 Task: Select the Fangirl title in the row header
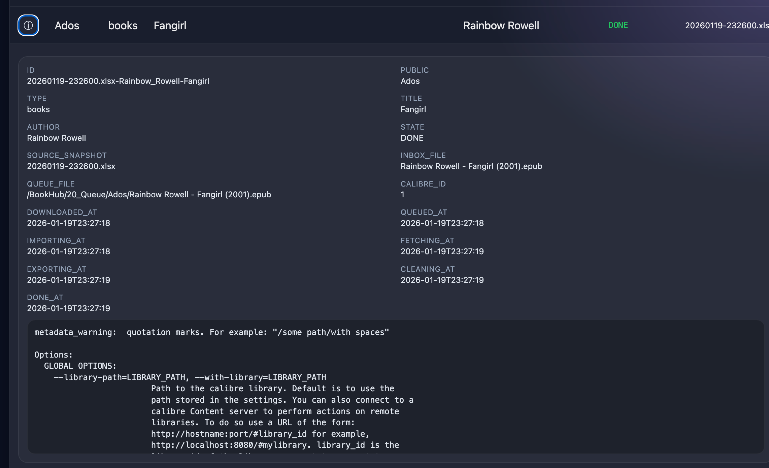170,26
